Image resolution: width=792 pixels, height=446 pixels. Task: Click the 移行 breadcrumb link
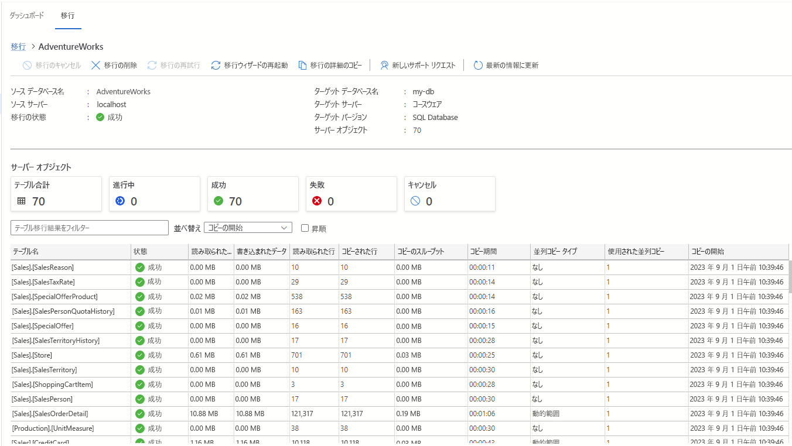coord(18,47)
